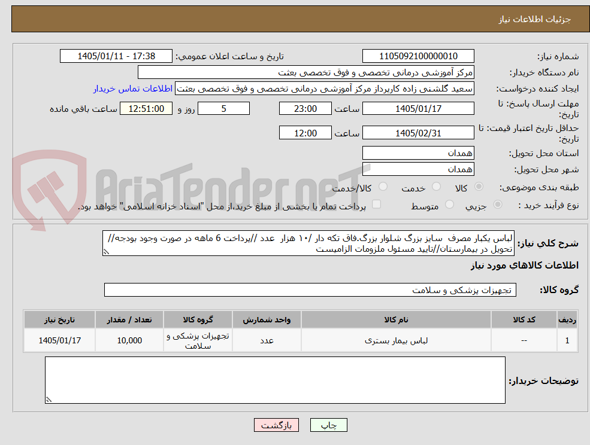Viewport: 590px width, 445px height.
Task: Click the table cell تجهیزات پزشکی و سلامت
Action: [x=198, y=340]
